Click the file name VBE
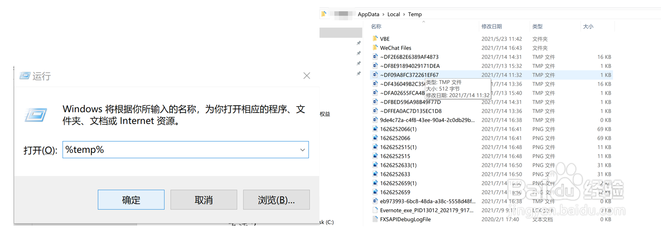The image size is (661, 233). pos(385,39)
